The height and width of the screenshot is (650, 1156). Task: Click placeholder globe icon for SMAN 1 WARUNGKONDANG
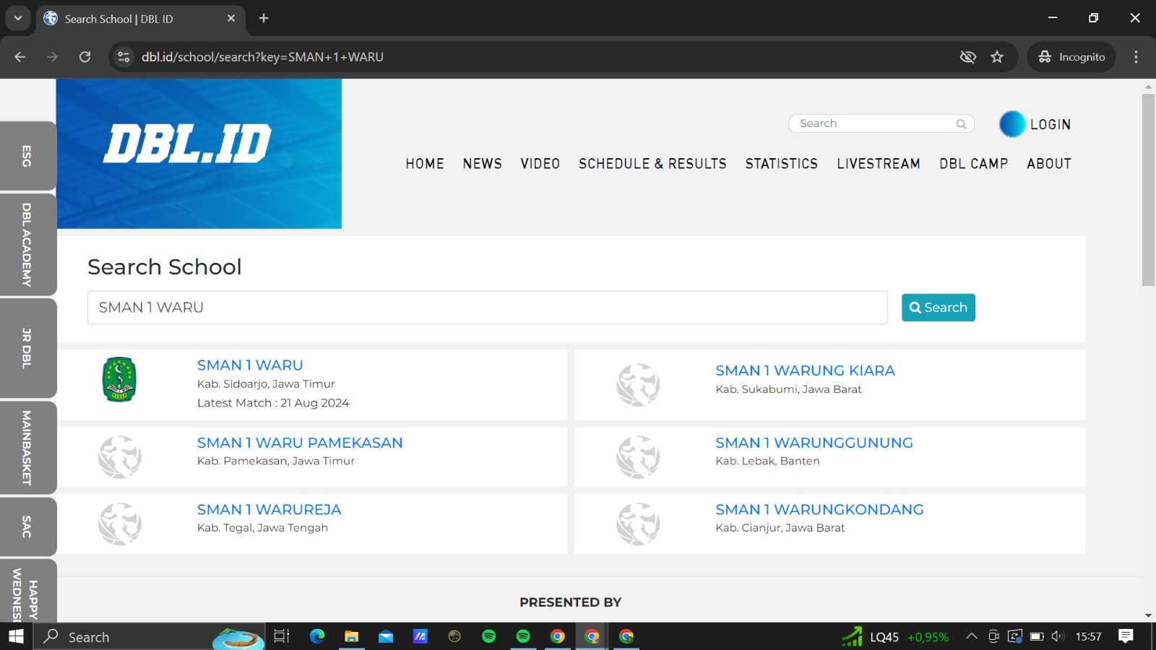click(638, 524)
